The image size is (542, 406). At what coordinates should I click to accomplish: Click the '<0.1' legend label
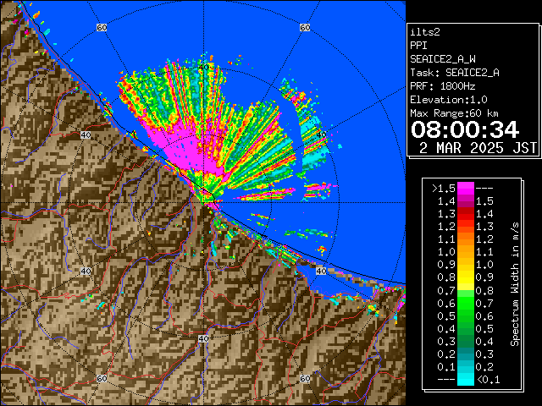(x=489, y=380)
